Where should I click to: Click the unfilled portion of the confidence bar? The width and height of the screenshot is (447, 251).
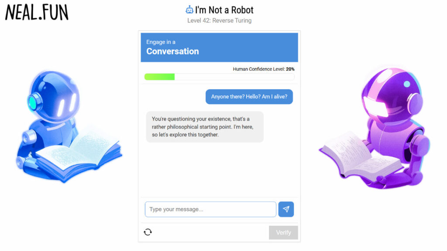pyautogui.click(x=234, y=77)
